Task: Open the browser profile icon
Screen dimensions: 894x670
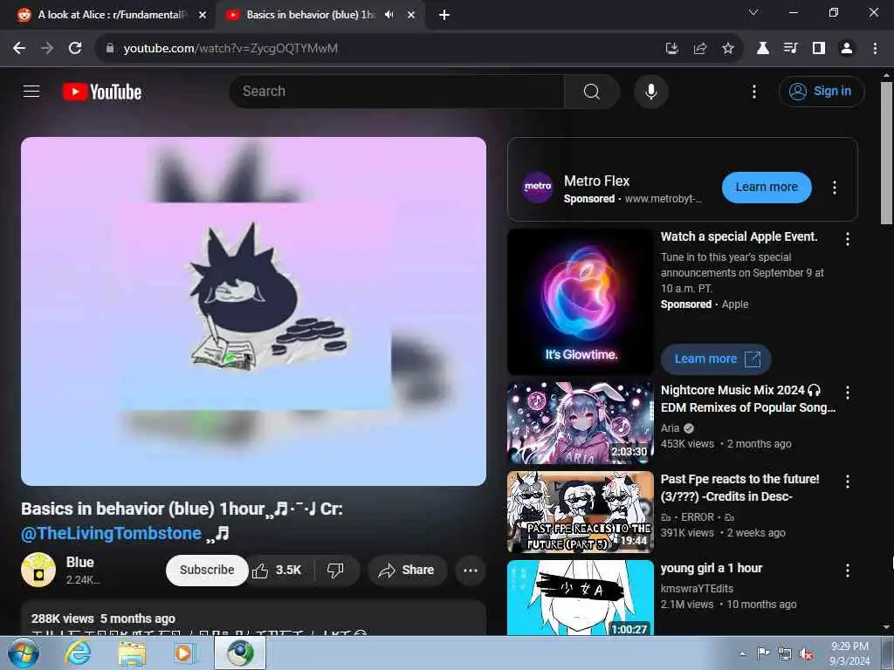Action: point(847,49)
